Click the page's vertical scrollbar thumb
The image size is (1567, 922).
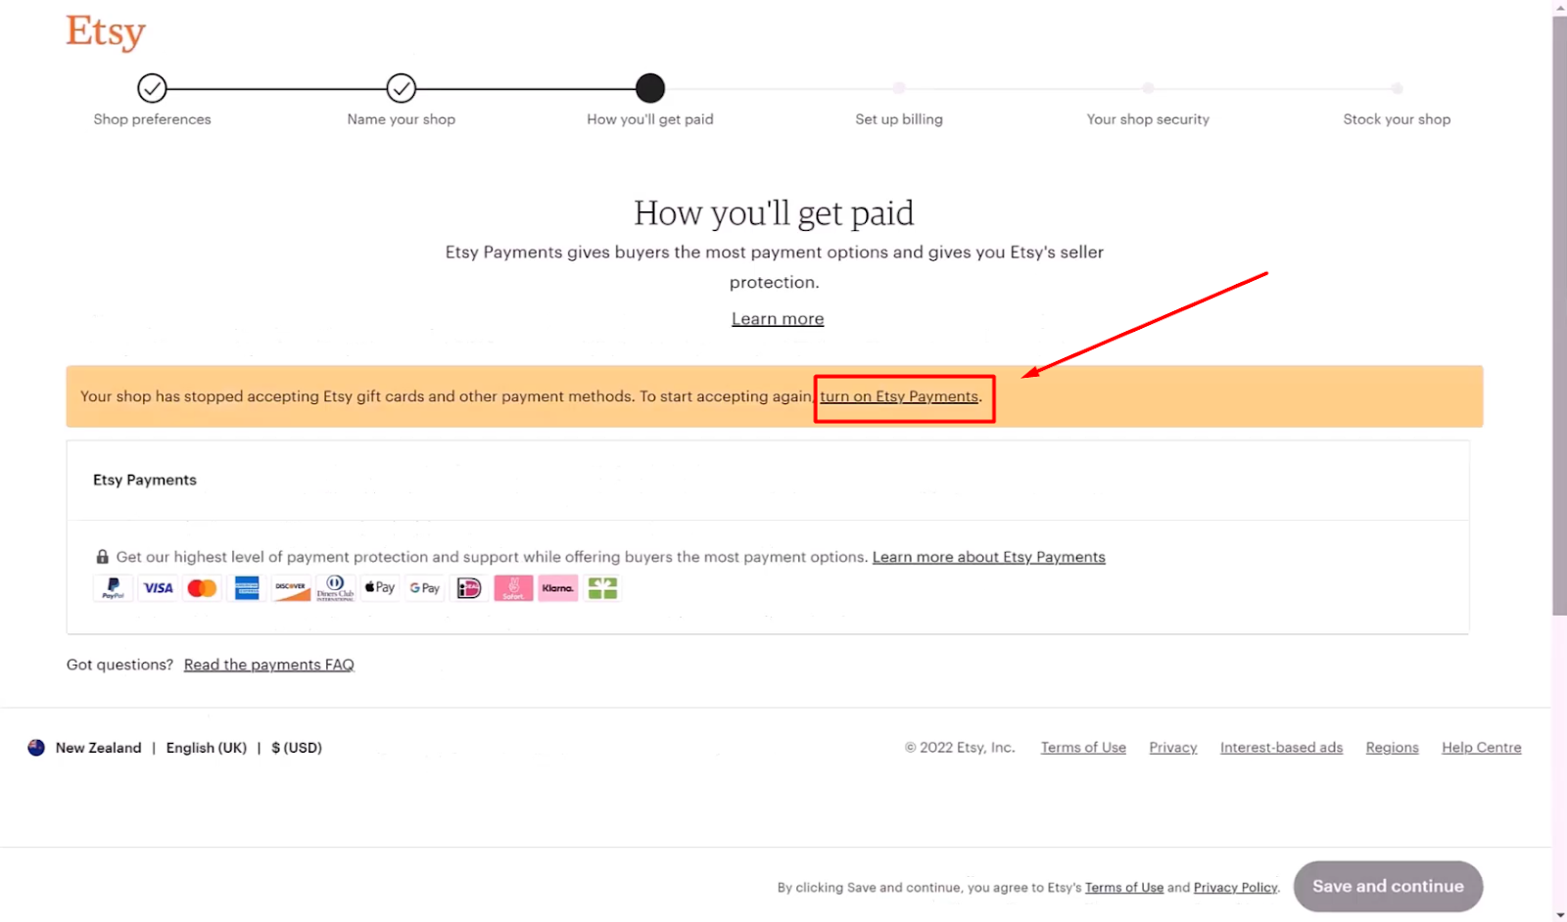1559,315
